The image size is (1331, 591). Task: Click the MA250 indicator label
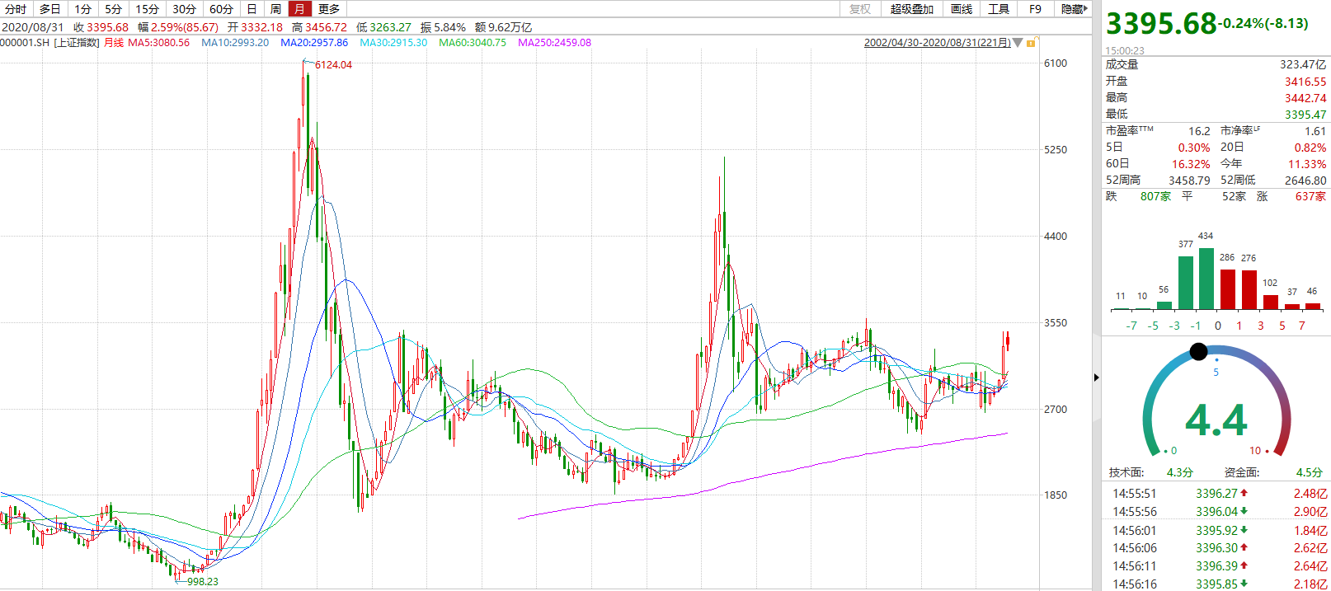[x=554, y=43]
